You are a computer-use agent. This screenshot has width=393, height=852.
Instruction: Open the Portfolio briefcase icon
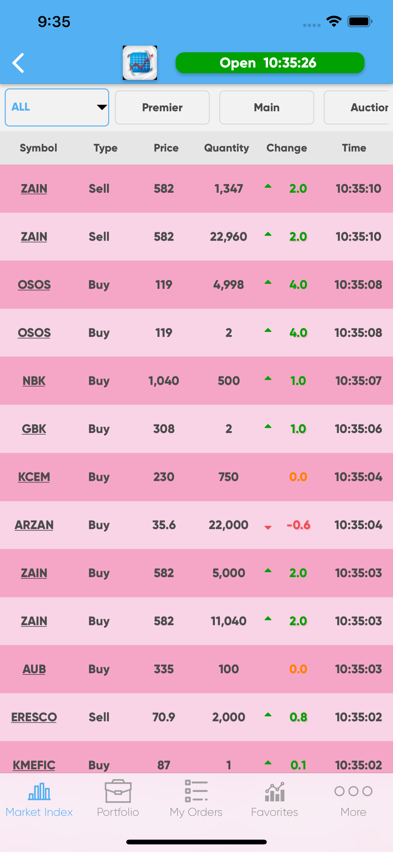[x=118, y=791]
